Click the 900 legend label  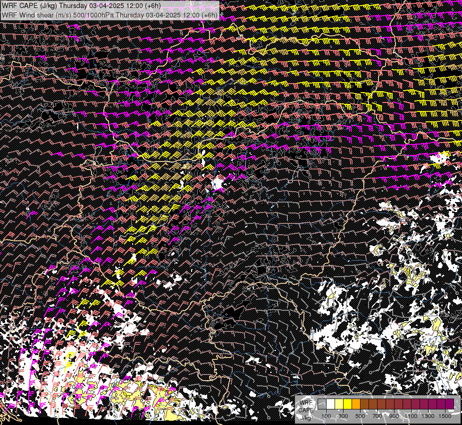tap(394, 416)
